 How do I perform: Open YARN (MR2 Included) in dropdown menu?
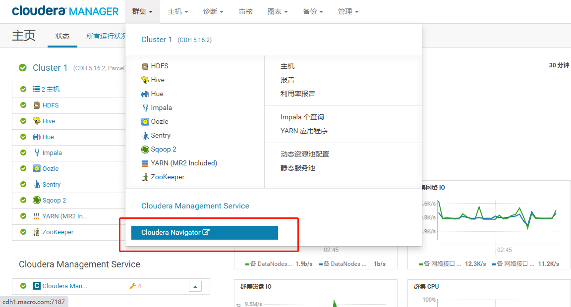tap(184, 163)
